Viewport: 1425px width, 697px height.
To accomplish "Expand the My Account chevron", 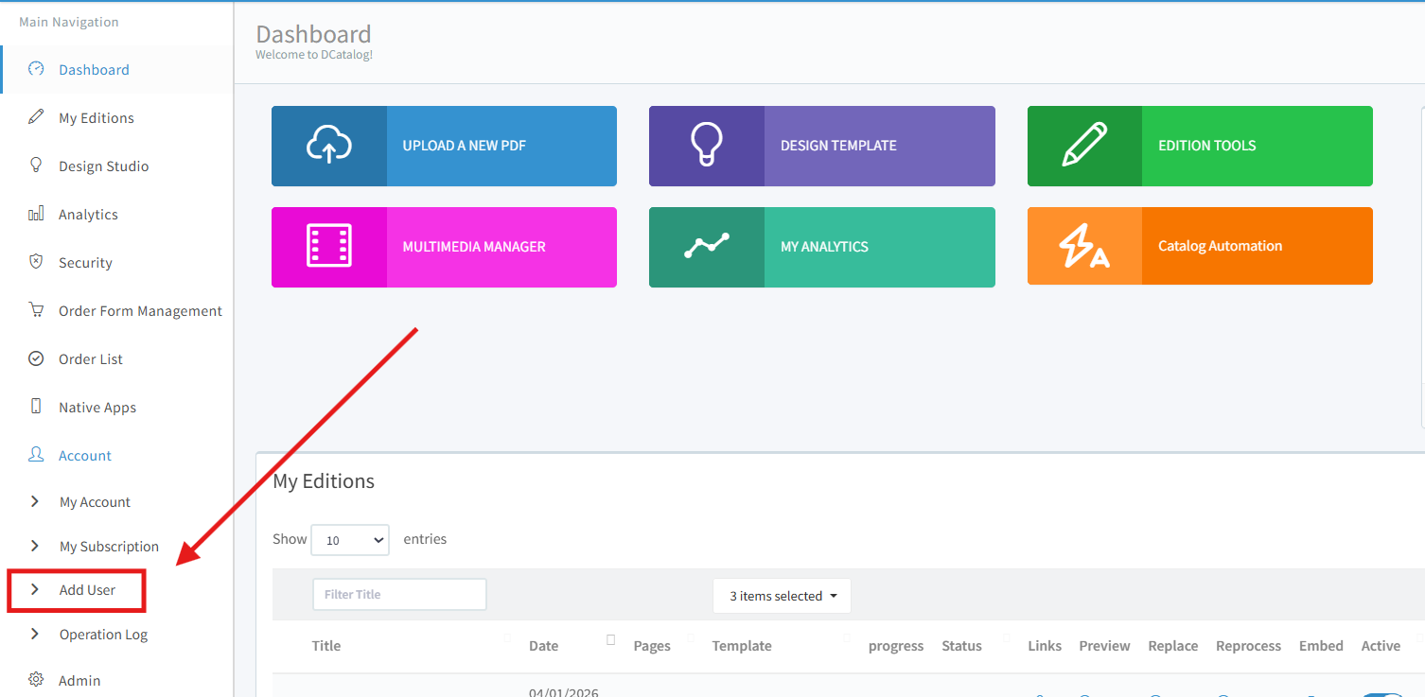I will pyautogui.click(x=35, y=501).
